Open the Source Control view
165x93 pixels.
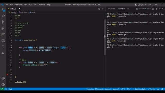[x=3, y=22]
